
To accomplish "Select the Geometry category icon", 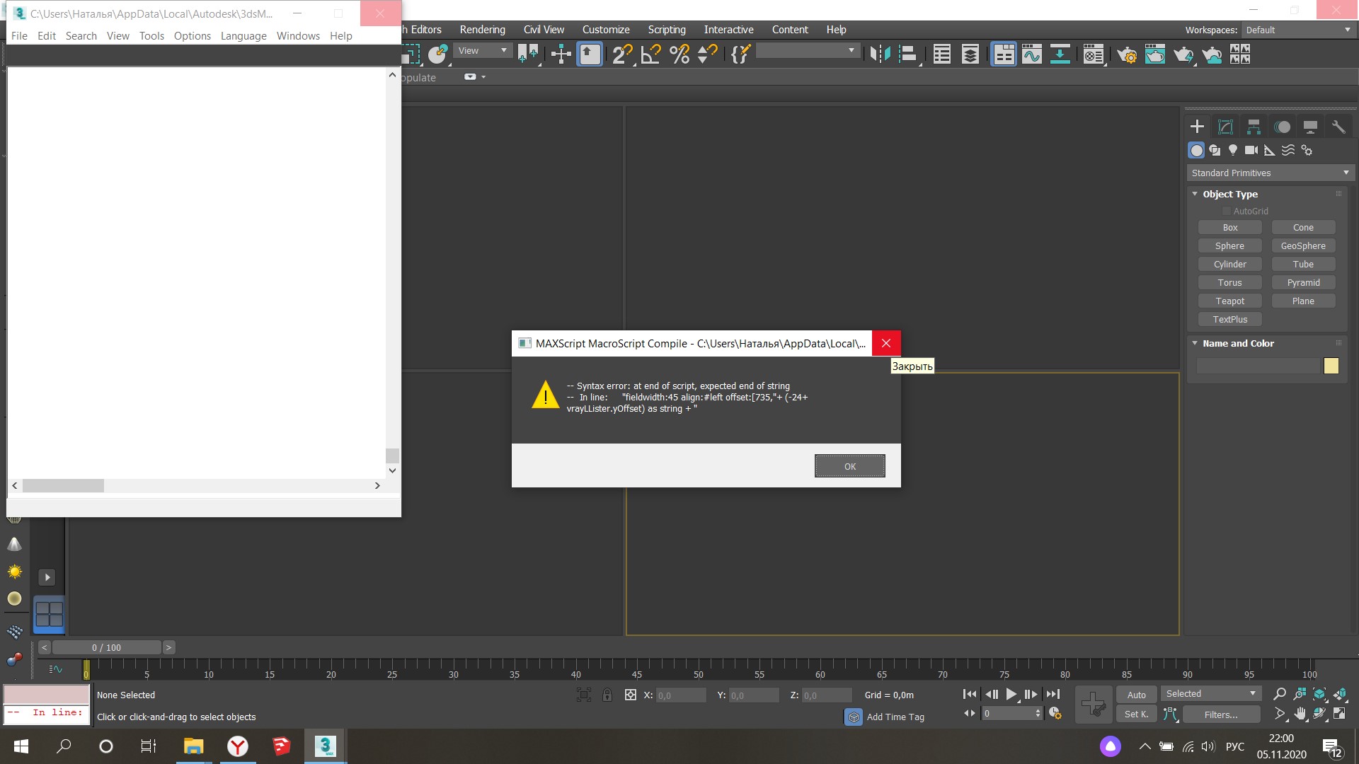I will (x=1196, y=150).
